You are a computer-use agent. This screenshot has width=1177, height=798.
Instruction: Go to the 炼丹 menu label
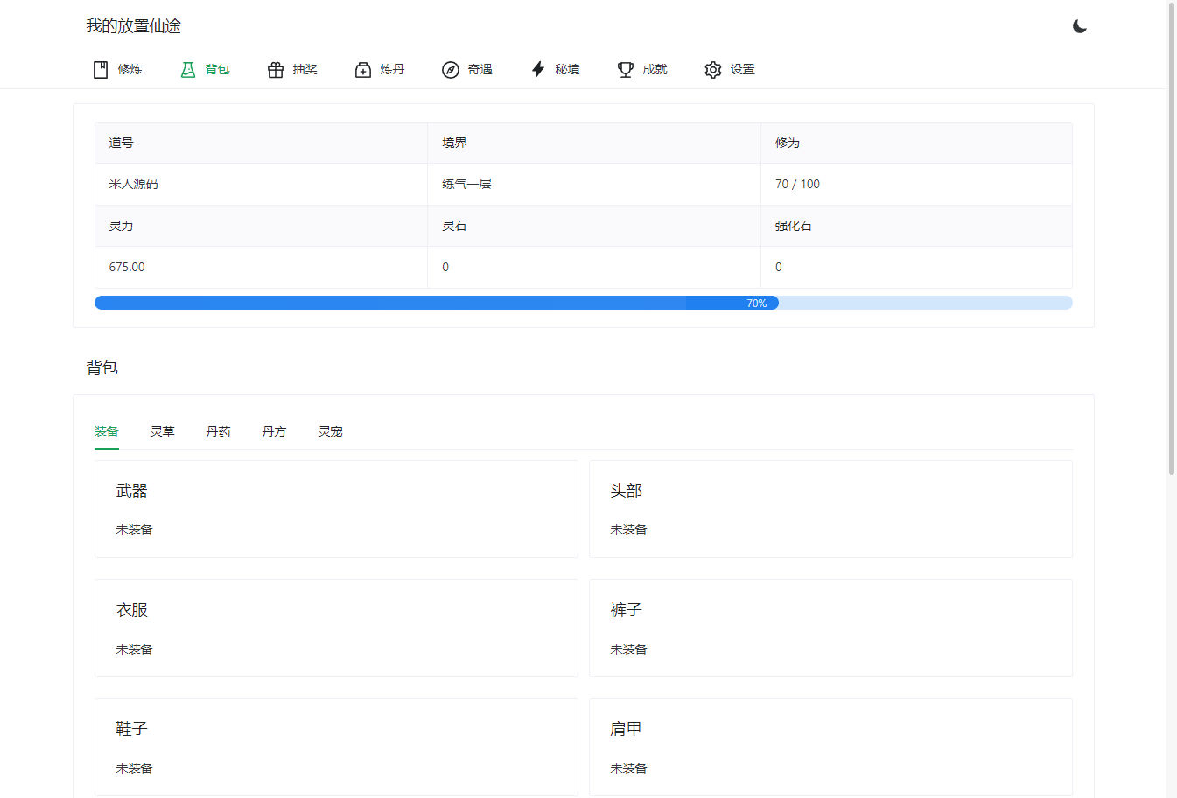[x=393, y=69]
